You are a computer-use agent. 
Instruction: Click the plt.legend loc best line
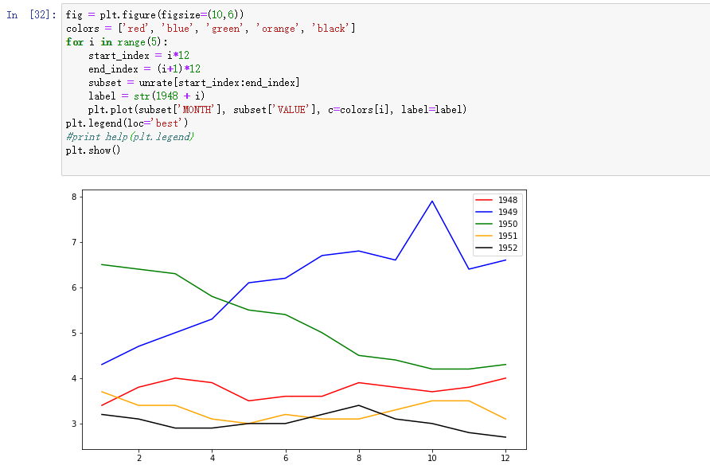coord(127,123)
